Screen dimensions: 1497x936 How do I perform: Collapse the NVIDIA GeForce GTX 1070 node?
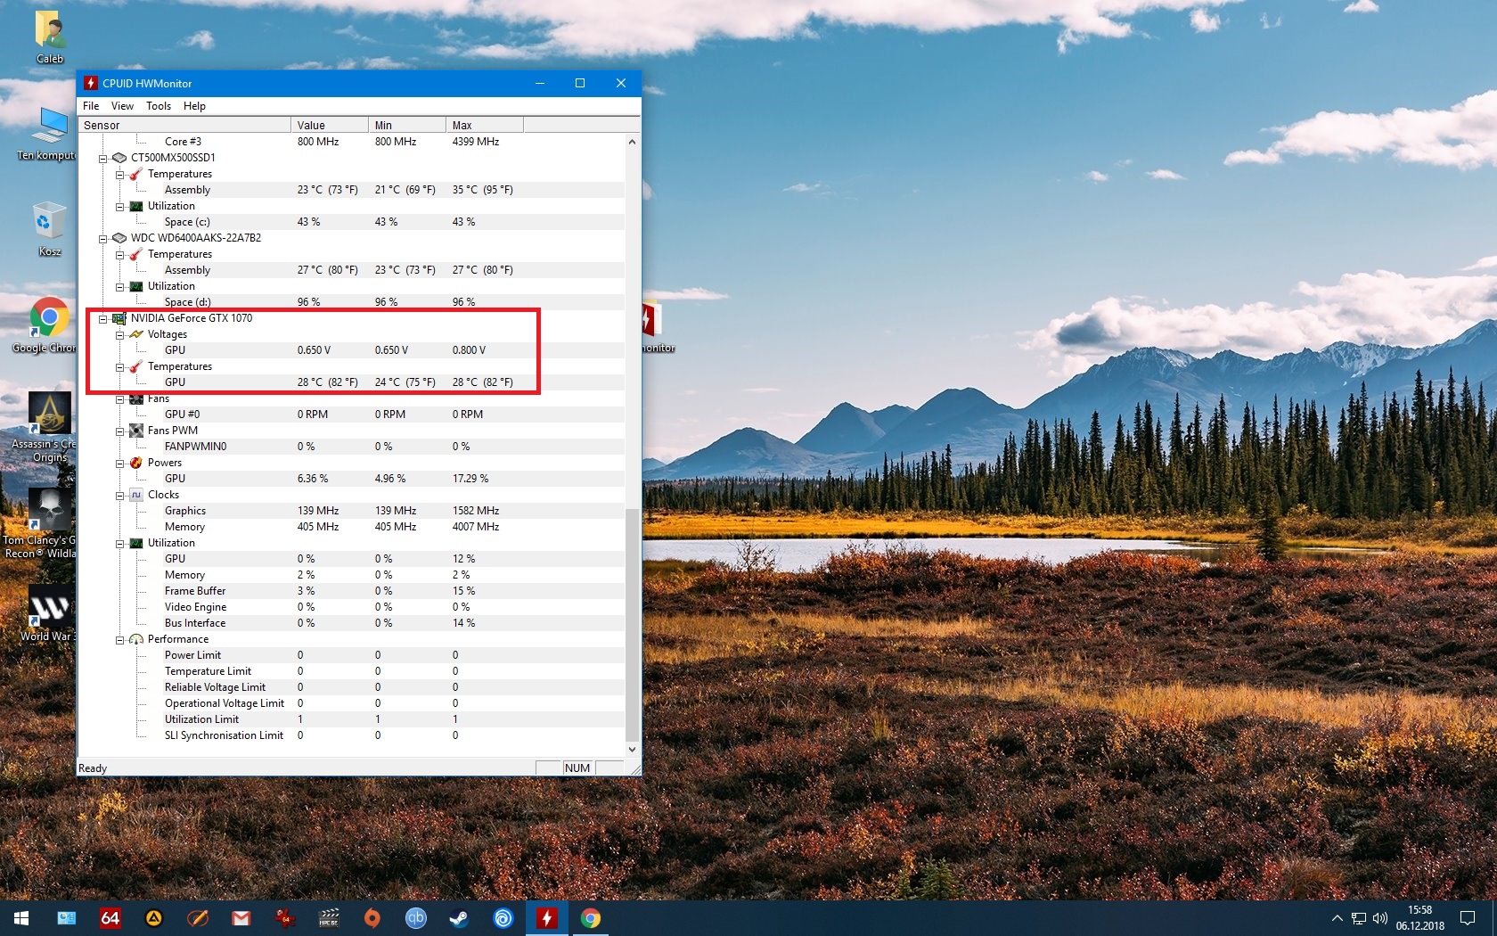[102, 318]
